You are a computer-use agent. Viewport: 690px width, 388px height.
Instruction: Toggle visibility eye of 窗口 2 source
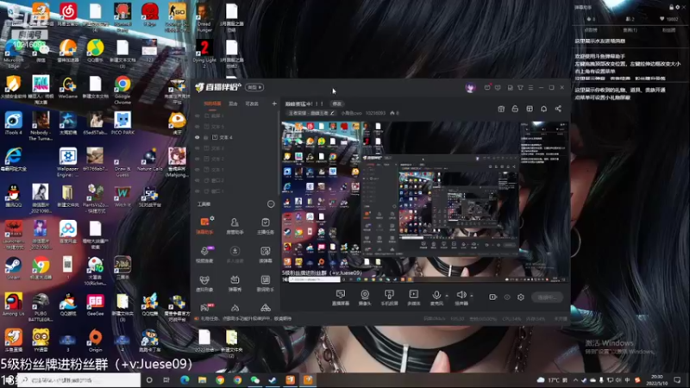point(198,180)
